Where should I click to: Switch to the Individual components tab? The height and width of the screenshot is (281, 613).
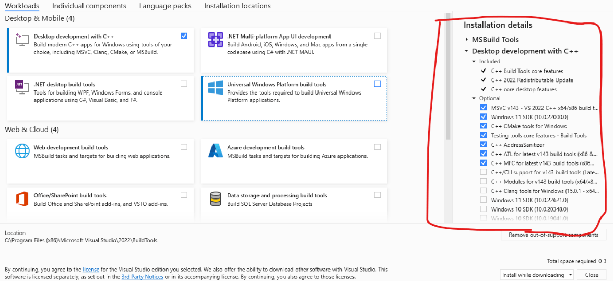pyautogui.click(x=89, y=6)
